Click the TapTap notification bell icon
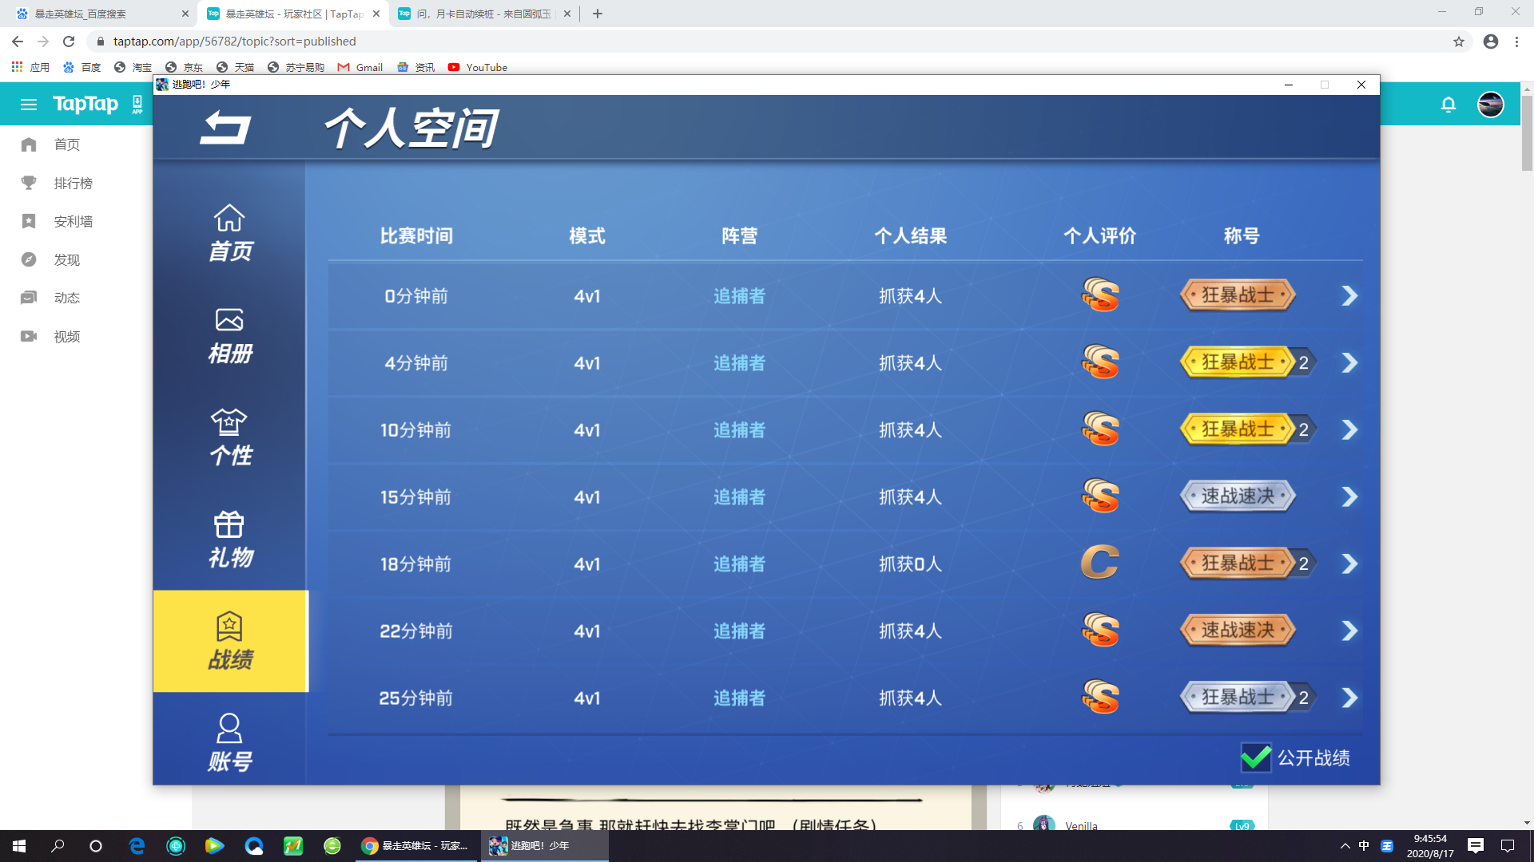The image size is (1534, 862). click(x=1448, y=105)
